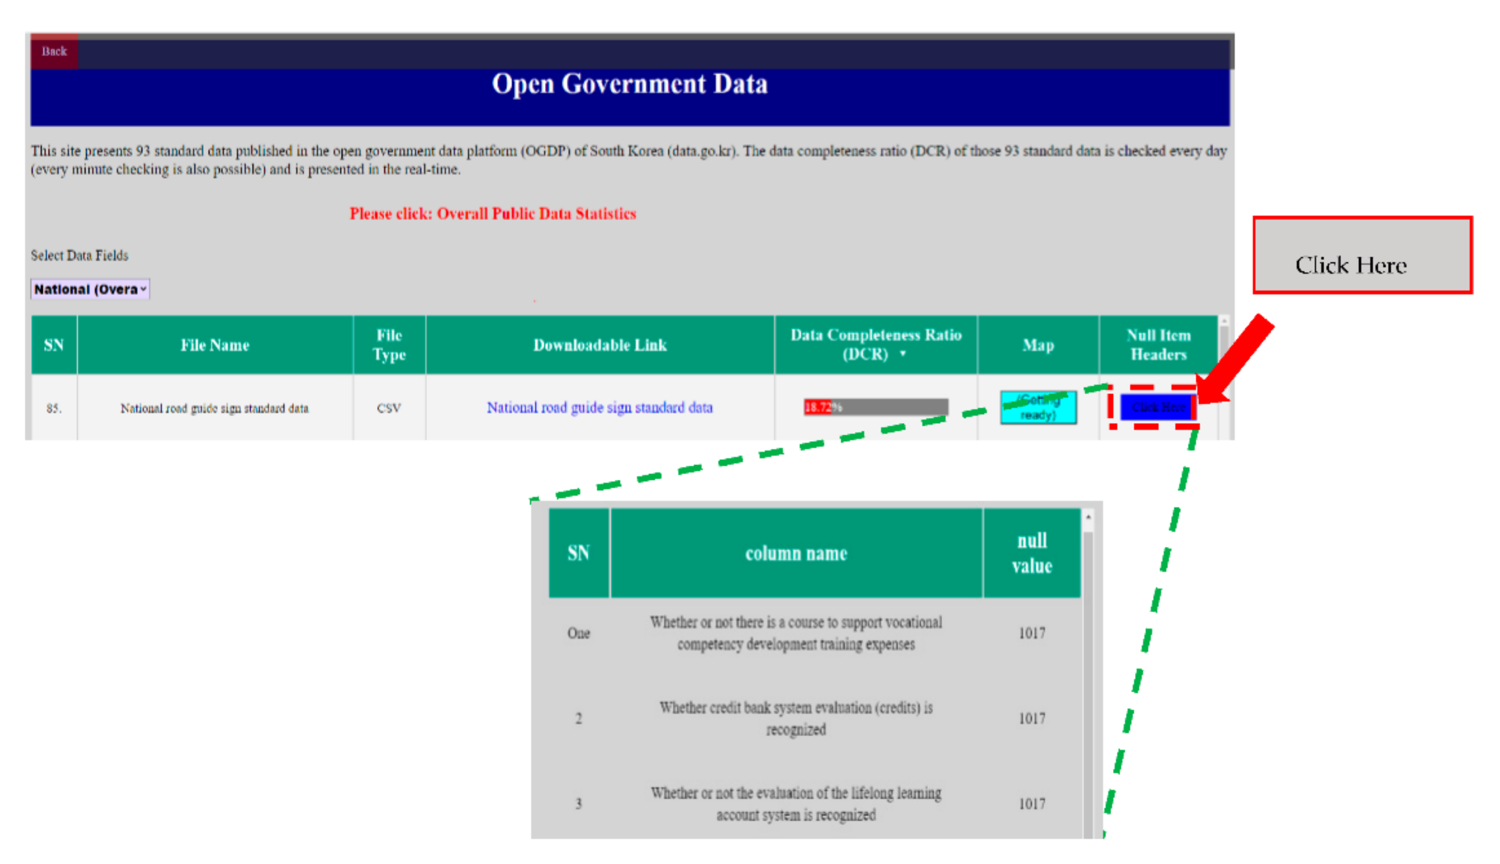This screenshot has height=864, width=1500.
Task: Click the Null Item Headers column header
Action: (1158, 345)
